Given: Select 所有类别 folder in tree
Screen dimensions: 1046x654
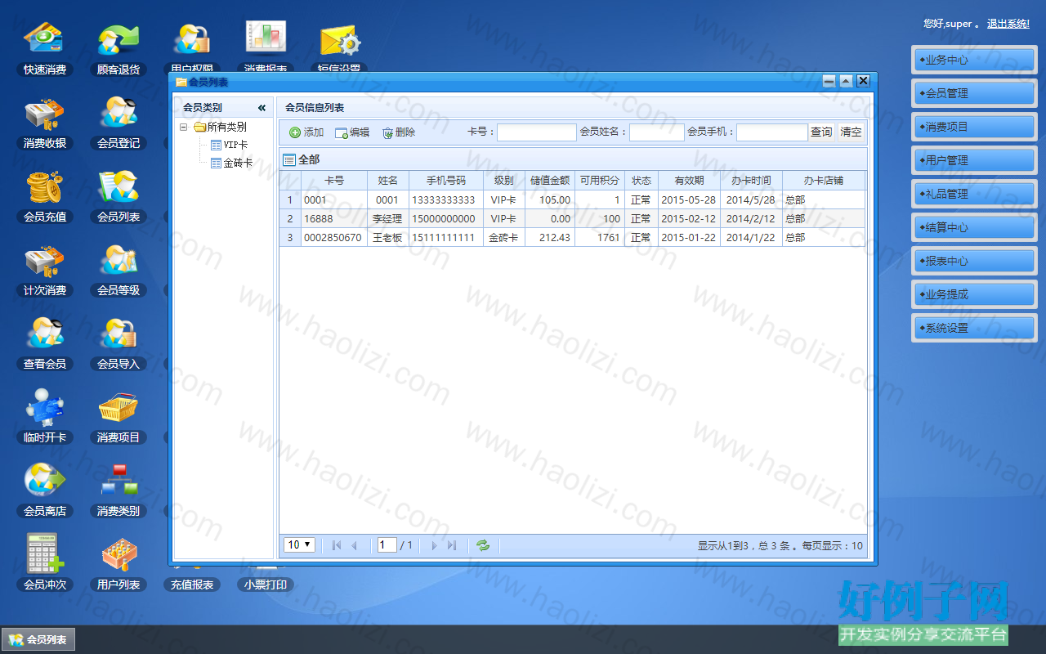Looking at the screenshot, I should [x=220, y=128].
